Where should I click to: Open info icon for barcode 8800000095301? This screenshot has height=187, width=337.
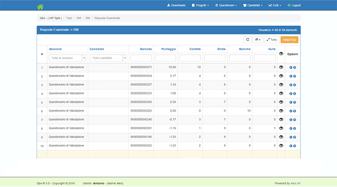[x=291, y=128]
